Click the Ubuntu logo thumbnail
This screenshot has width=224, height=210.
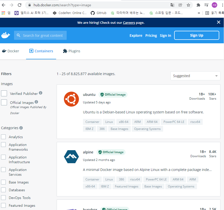coord(71,99)
